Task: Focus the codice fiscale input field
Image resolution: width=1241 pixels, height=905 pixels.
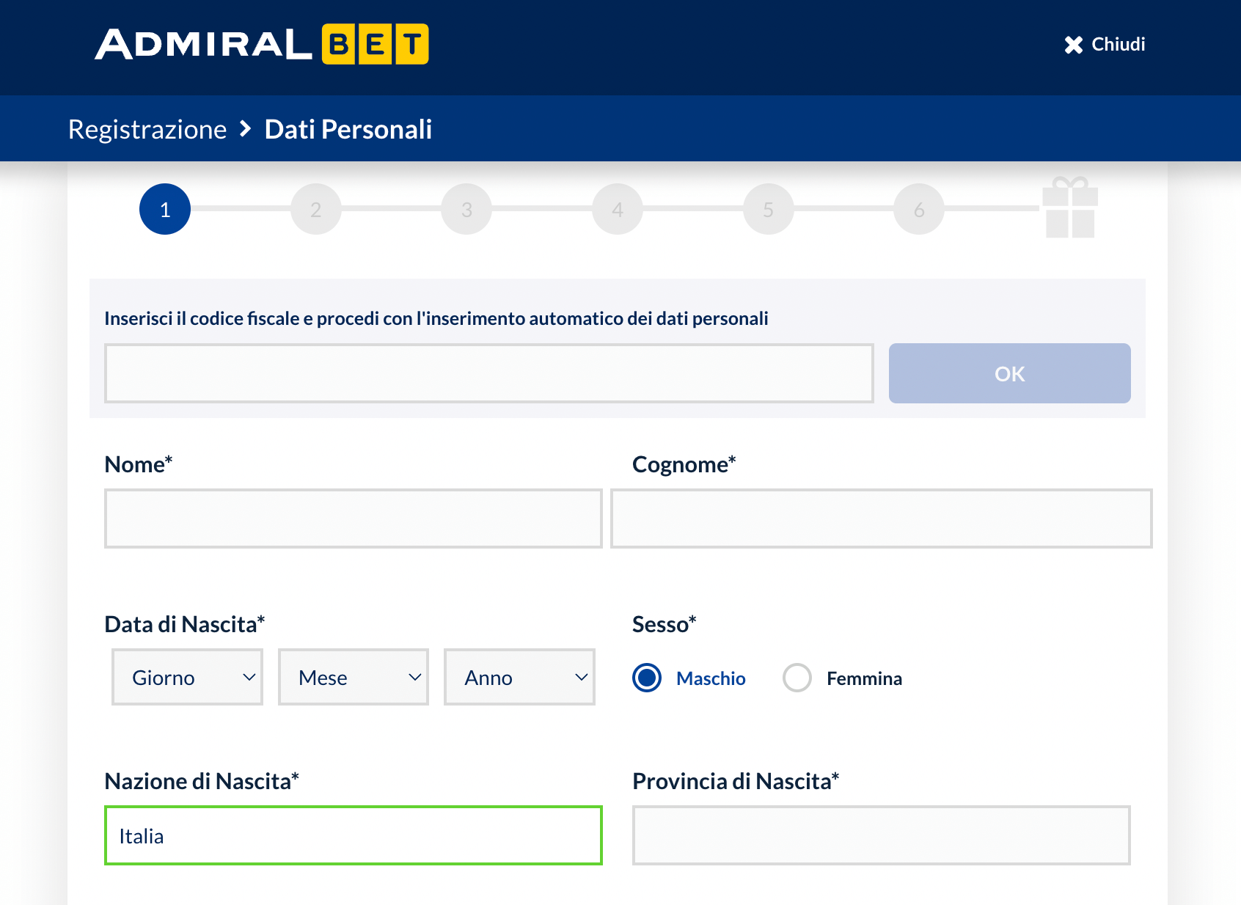Action: click(489, 373)
